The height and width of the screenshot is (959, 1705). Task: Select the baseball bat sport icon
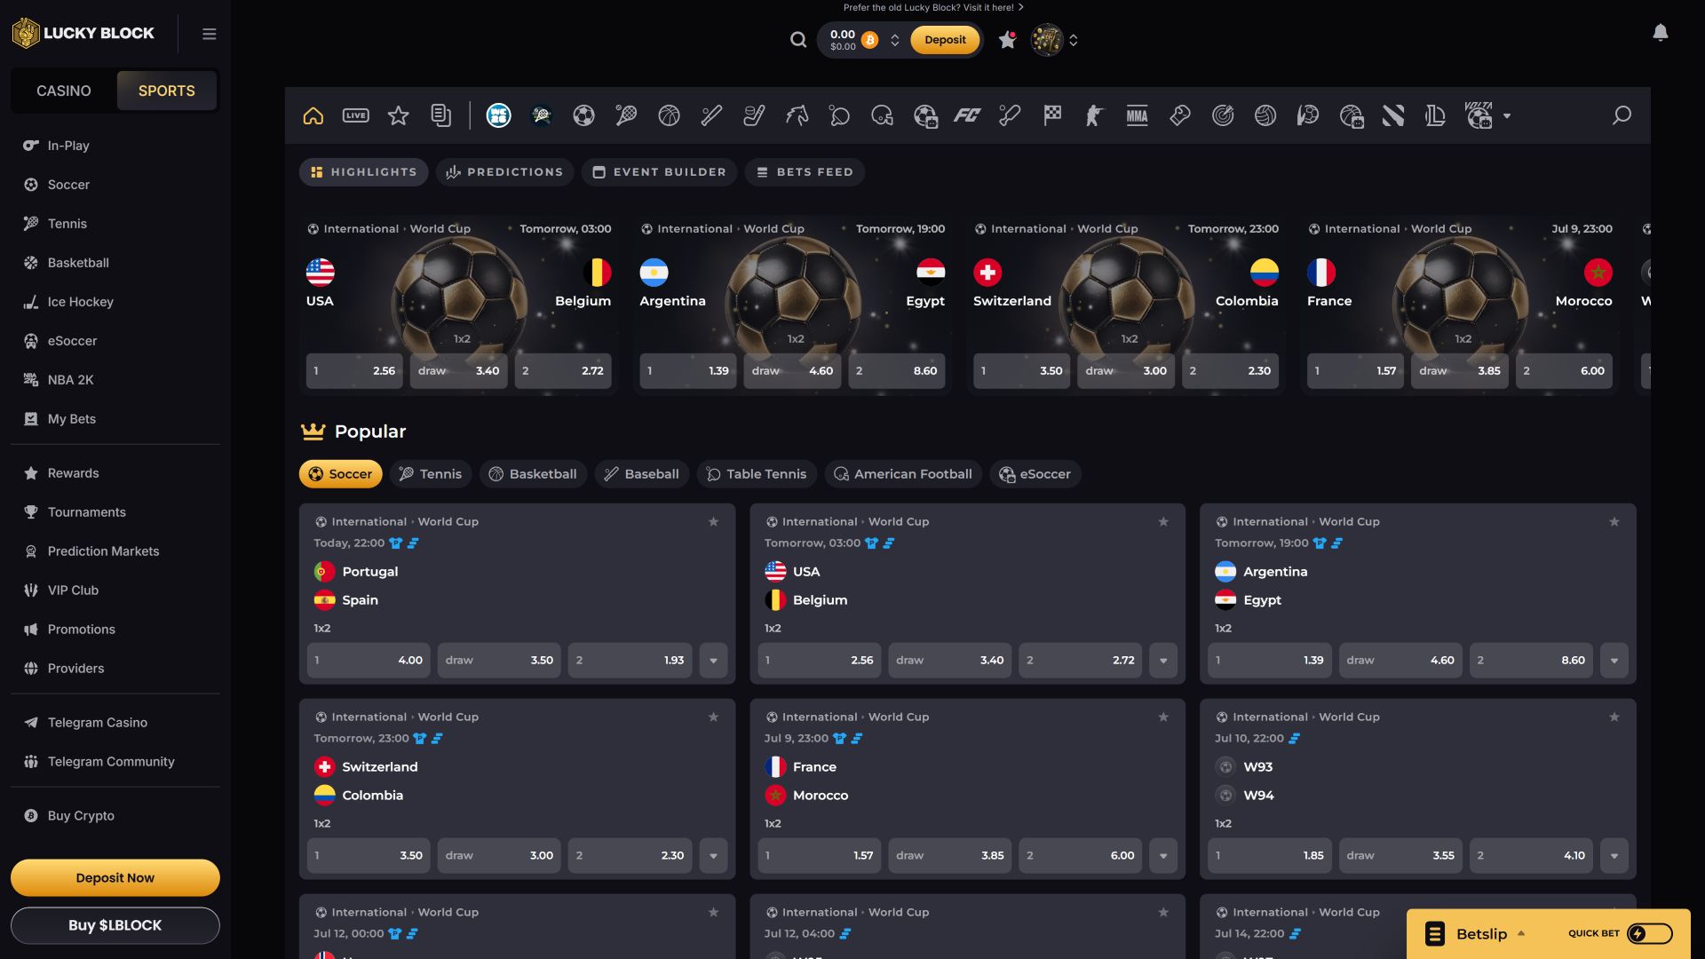click(x=711, y=115)
